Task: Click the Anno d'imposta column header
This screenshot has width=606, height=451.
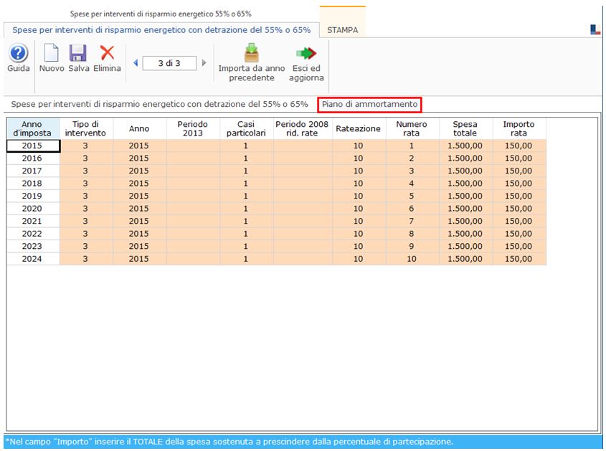Action: coord(33,128)
